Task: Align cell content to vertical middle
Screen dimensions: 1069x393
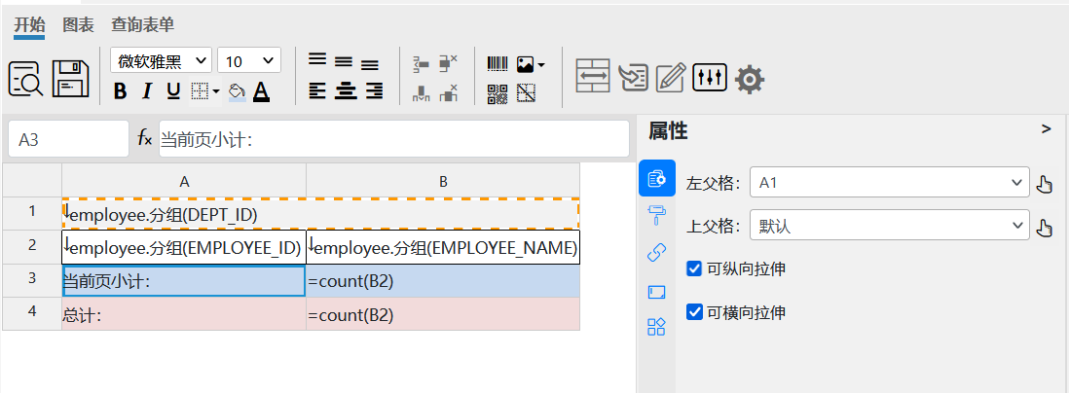Action: (343, 62)
